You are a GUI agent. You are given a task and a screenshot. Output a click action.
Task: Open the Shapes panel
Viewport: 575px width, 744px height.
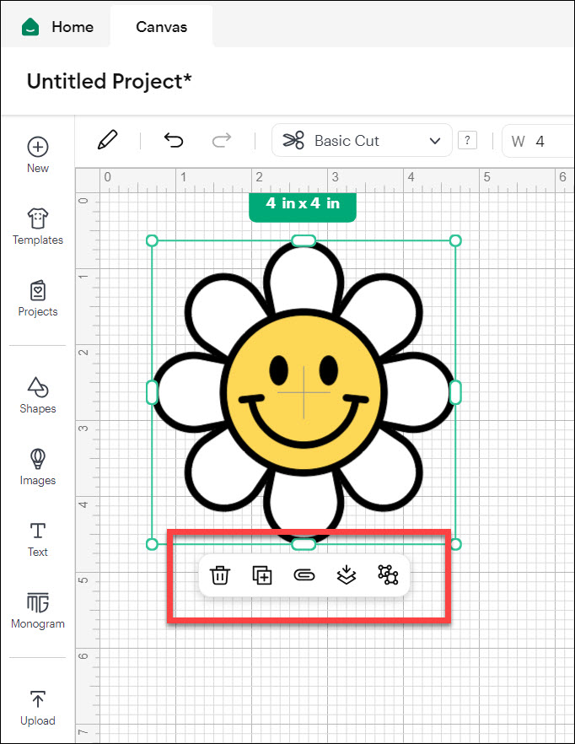[x=38, y=396]
